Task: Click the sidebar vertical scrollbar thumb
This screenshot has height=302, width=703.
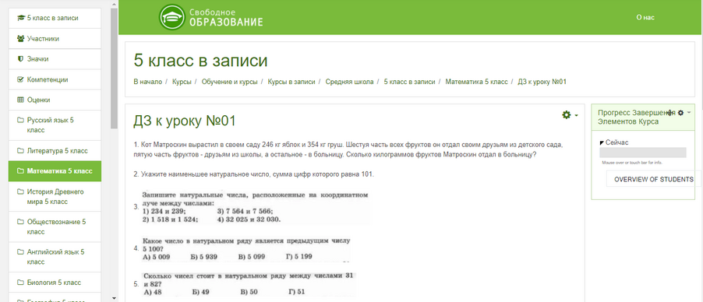Action: [x=114, y=68]
